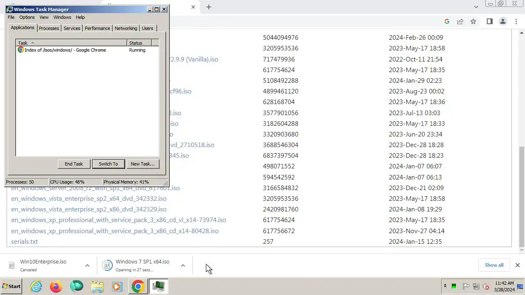Click Windows 7 SP1 x64.iso download icon

click(107, 265)
